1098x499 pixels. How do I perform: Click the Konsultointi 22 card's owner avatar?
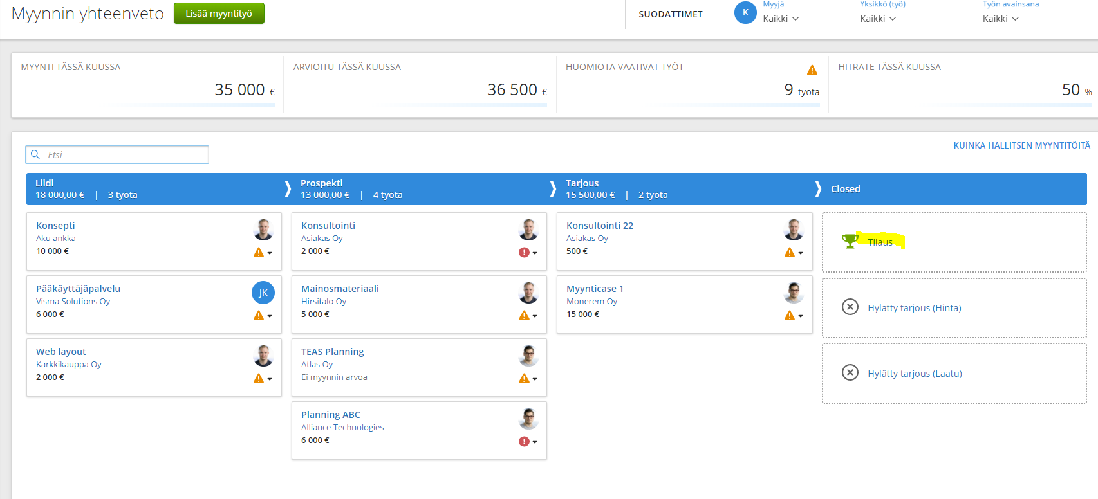coord(794,230)
